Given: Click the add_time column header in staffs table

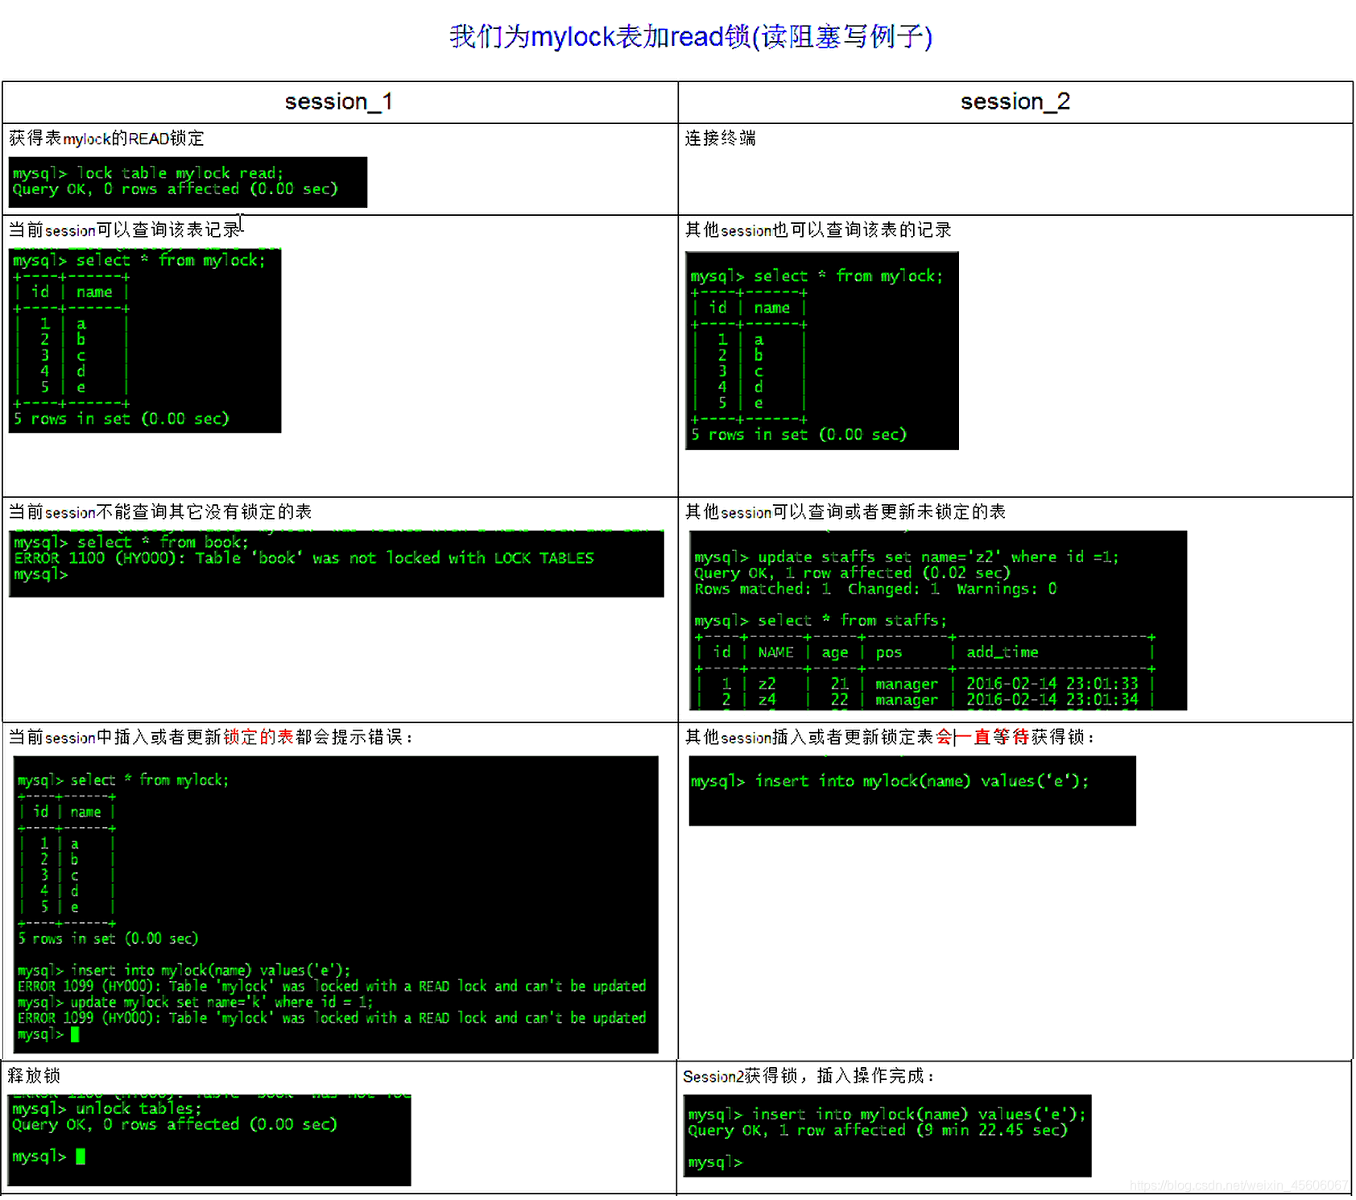Looking at the screenshot, I should click(x=1003, y=652).
